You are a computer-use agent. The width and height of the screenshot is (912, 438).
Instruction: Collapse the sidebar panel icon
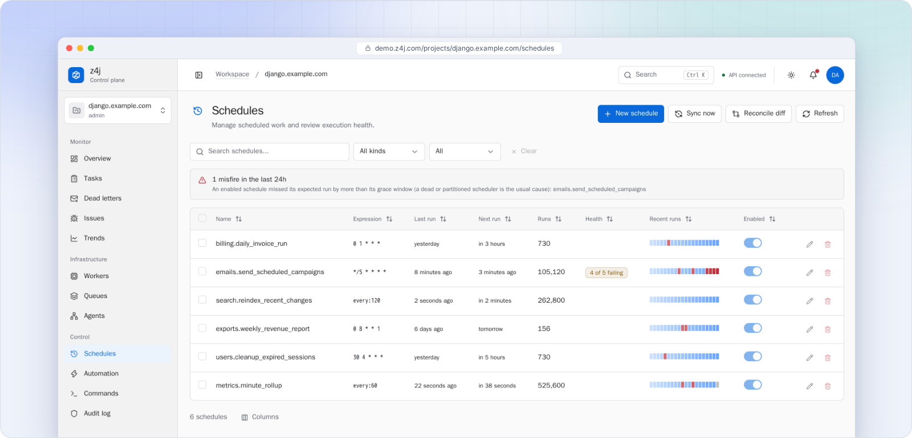(199, 75)
